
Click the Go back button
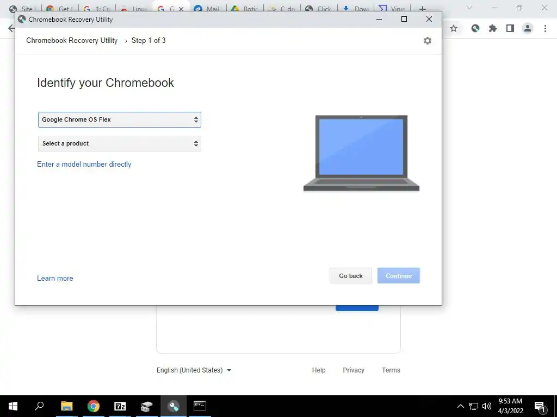(351, 275)
